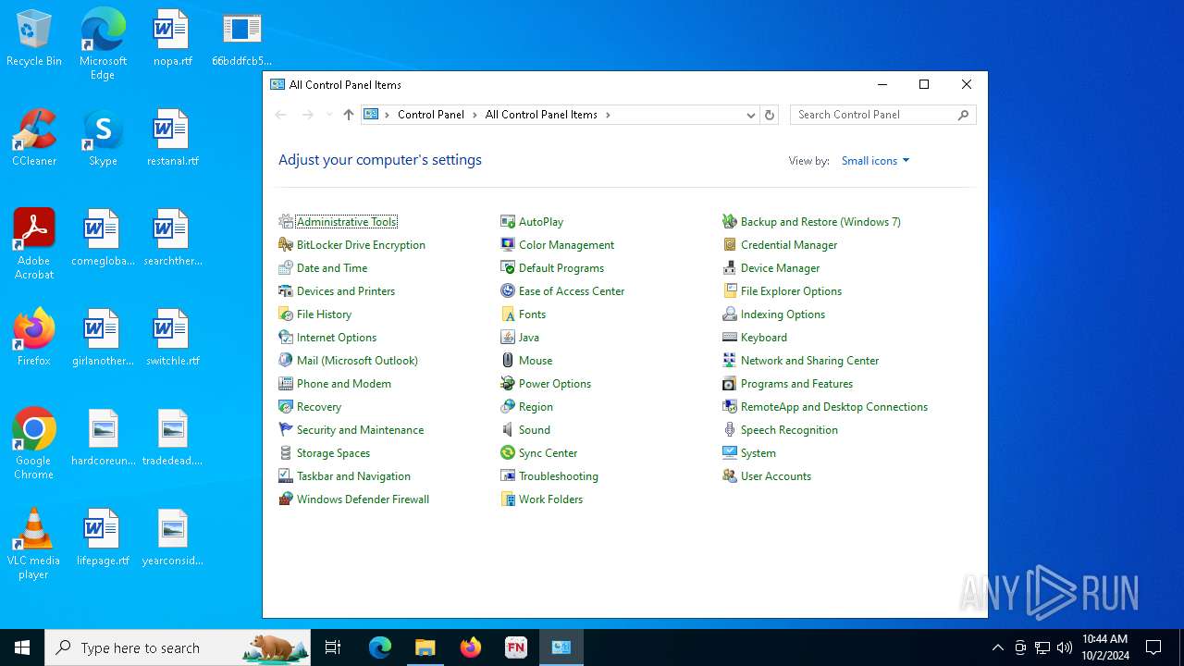Click the Color Management icon

508,245
